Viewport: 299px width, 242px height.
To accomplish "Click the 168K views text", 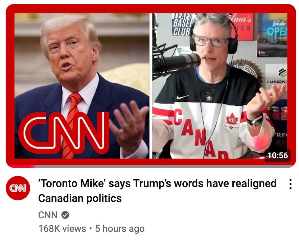I will (62, 228).
